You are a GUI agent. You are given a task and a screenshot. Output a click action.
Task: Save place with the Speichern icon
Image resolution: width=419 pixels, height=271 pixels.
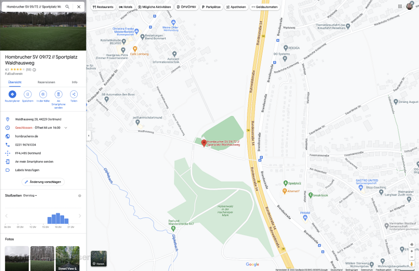[27, 94]
